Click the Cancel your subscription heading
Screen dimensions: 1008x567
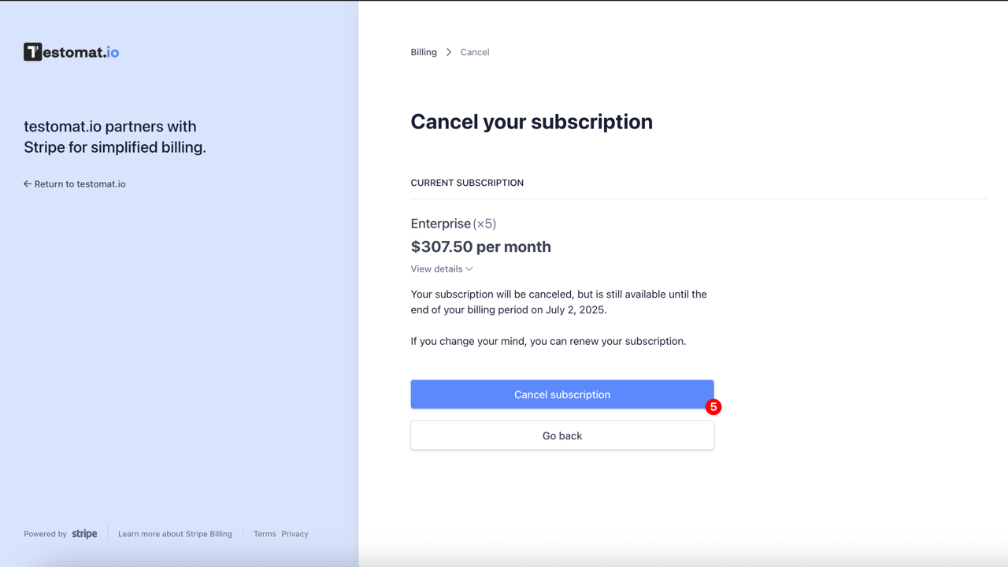click(531, 122)
